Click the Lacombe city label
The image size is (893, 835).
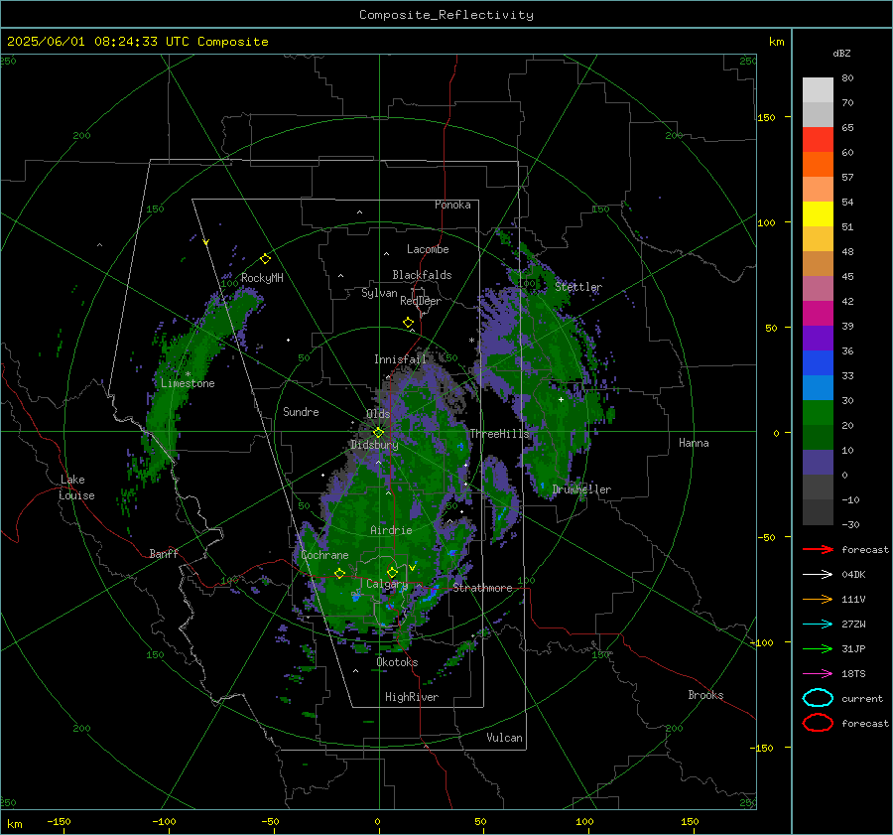pyautogui.click(x=428, y=249)
